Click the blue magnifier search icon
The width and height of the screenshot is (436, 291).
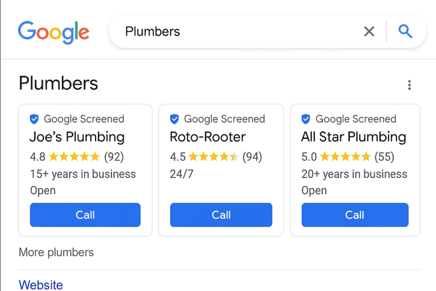405,31
